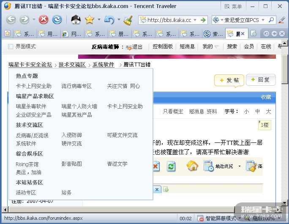The width and height of the screenshot is (289, 224).
Task: Open the 智能屏蔽模式 dropdown arrow
Action: 240,218
